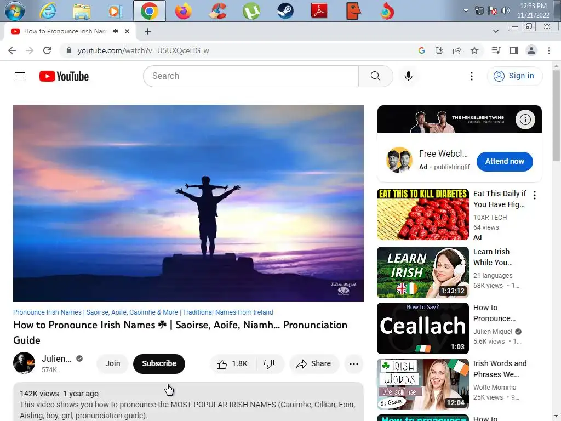
Task: Show hidden system tray icons
Action: pos(466,10)
